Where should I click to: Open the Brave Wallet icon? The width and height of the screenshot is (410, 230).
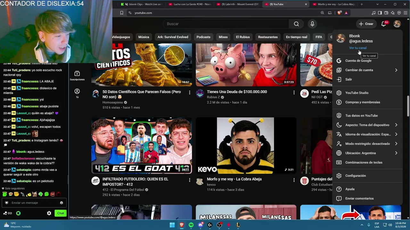coord(386,13)
